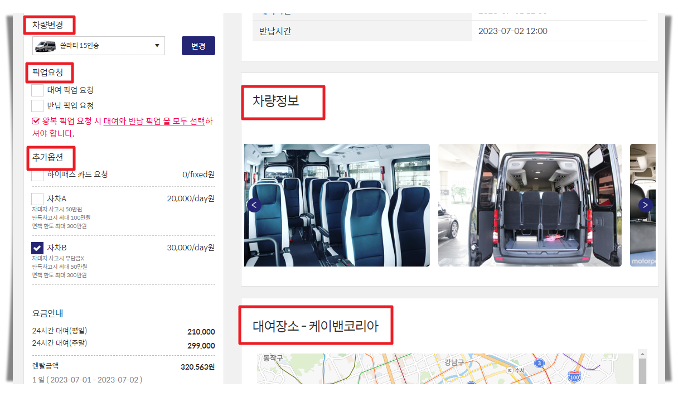Click the 요금안내 label

coord(48,313)
